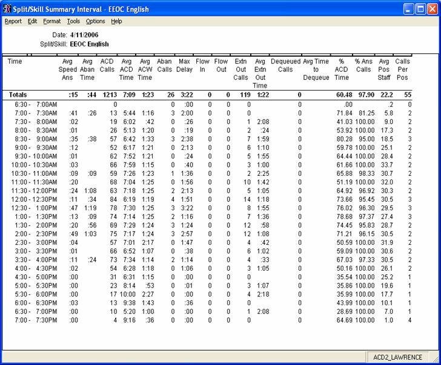Click the Flow In column header
Image resolution: width=441 pixels, height=365 pixels.
[x=202, y=65]
